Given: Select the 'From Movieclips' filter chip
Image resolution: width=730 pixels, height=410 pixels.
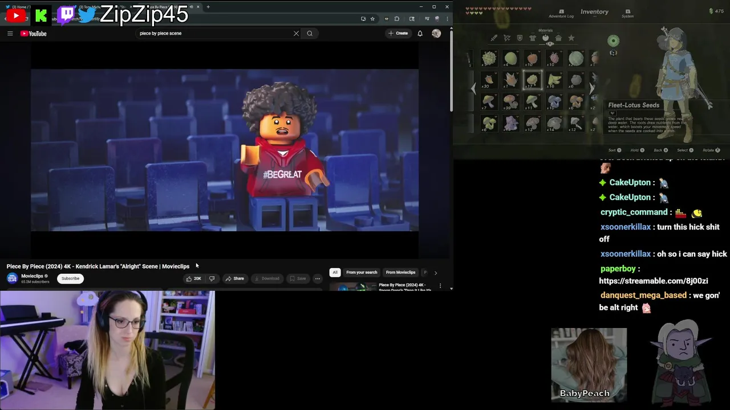Looking at the screenshot, I should (x=400, y=272).
